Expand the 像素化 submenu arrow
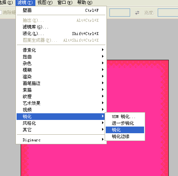The height and width of the screenshot is (176, 178). 103,50
